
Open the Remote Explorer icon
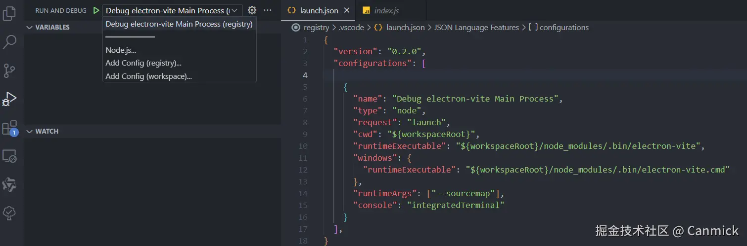[x=9, y=156]
